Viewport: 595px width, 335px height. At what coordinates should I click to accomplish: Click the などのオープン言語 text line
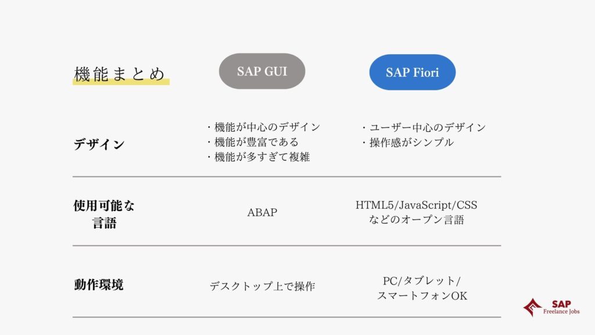[416, 219]
